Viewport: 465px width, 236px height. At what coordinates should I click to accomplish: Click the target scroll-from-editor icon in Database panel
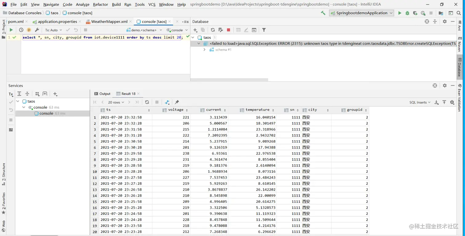coord(427,22)
